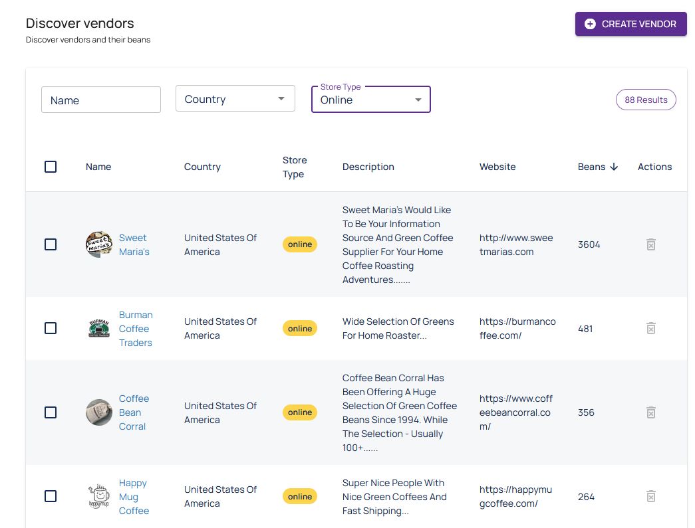Click delete icon for Happy Mug Coffee
The image size is (695, 528).
coord(651,496)
